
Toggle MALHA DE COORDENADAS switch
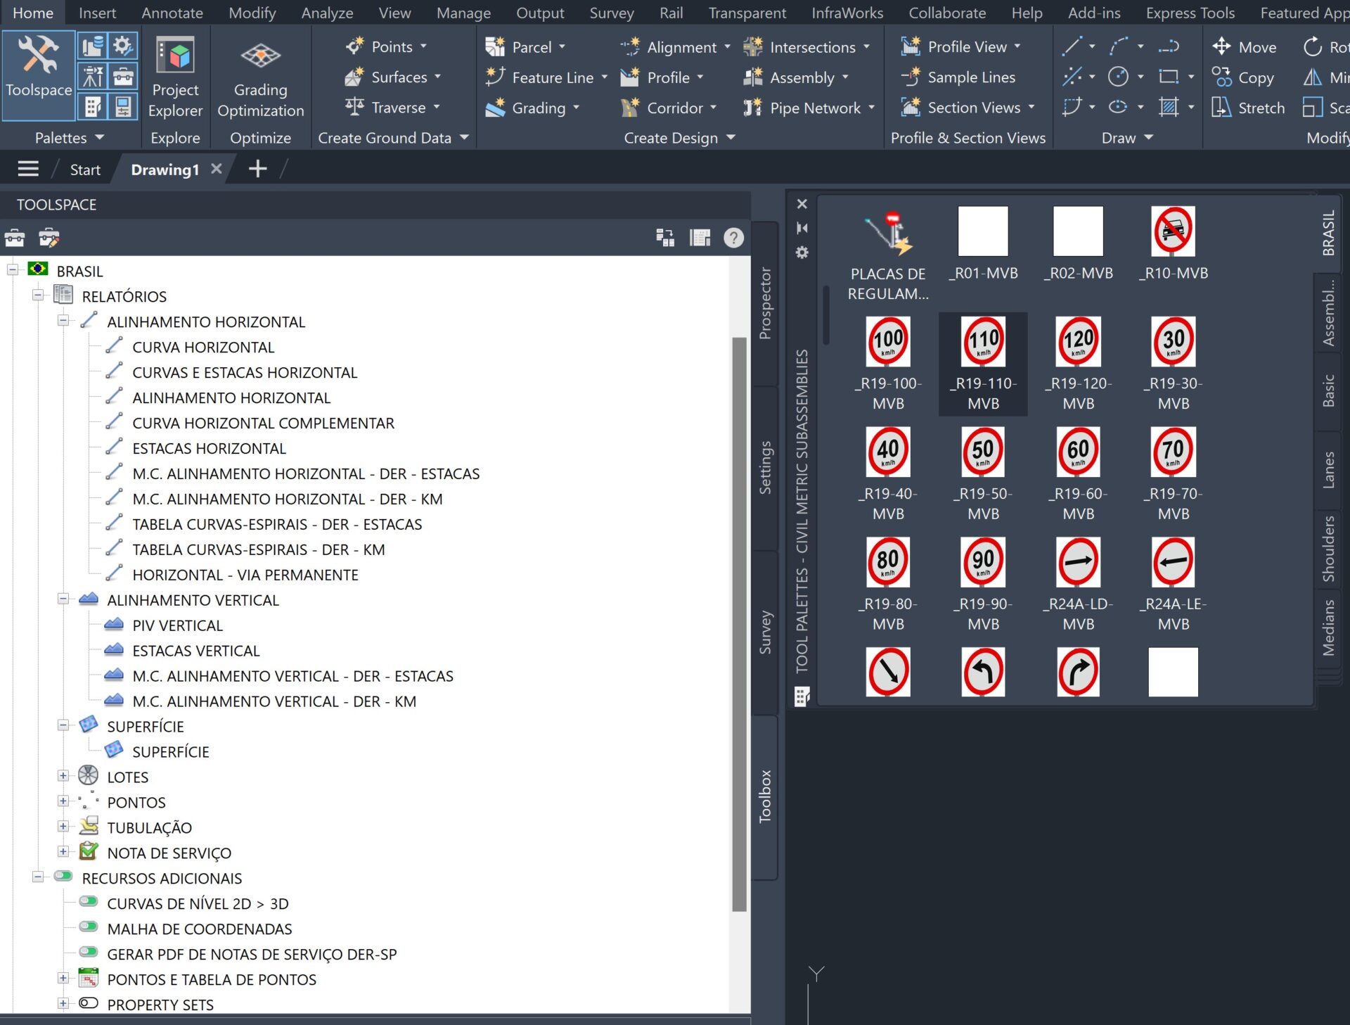[89, 928]
